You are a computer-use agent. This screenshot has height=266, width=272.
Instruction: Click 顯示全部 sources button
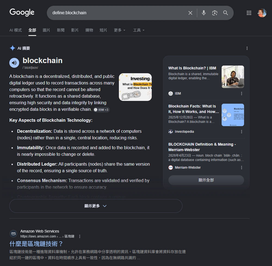tap(206, 180)
